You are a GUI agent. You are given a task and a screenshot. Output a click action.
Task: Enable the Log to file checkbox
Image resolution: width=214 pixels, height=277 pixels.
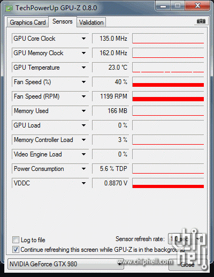(16, 240)
